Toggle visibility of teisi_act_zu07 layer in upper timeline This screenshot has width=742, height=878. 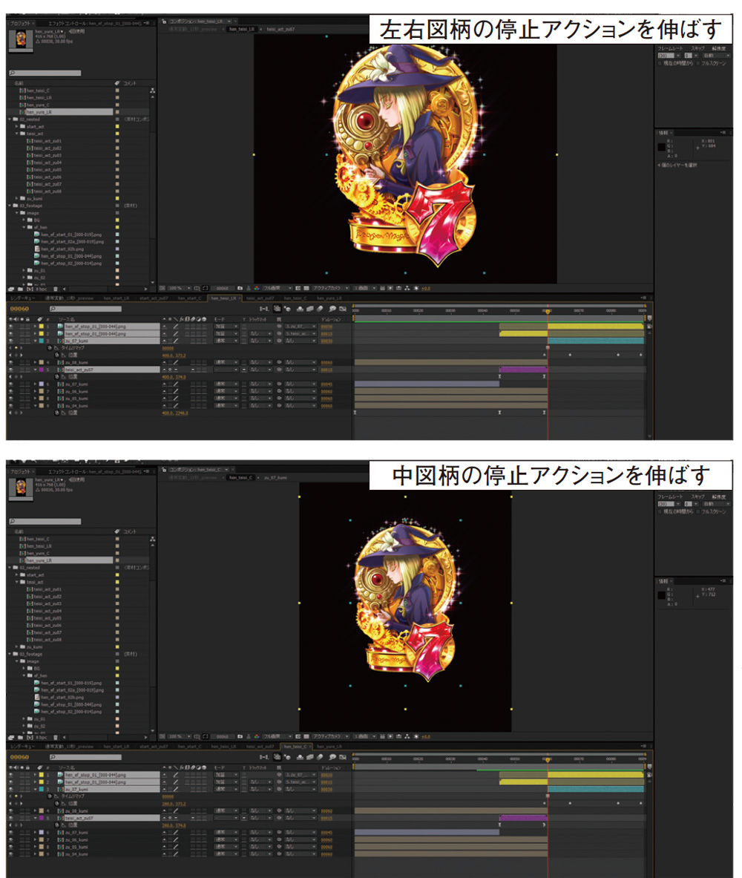10,370
